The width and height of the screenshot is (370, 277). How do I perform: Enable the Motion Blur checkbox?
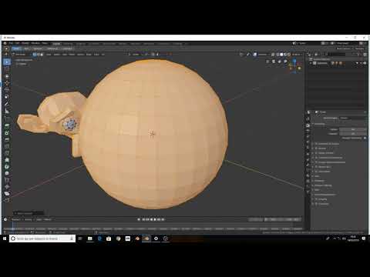point(316,167)
